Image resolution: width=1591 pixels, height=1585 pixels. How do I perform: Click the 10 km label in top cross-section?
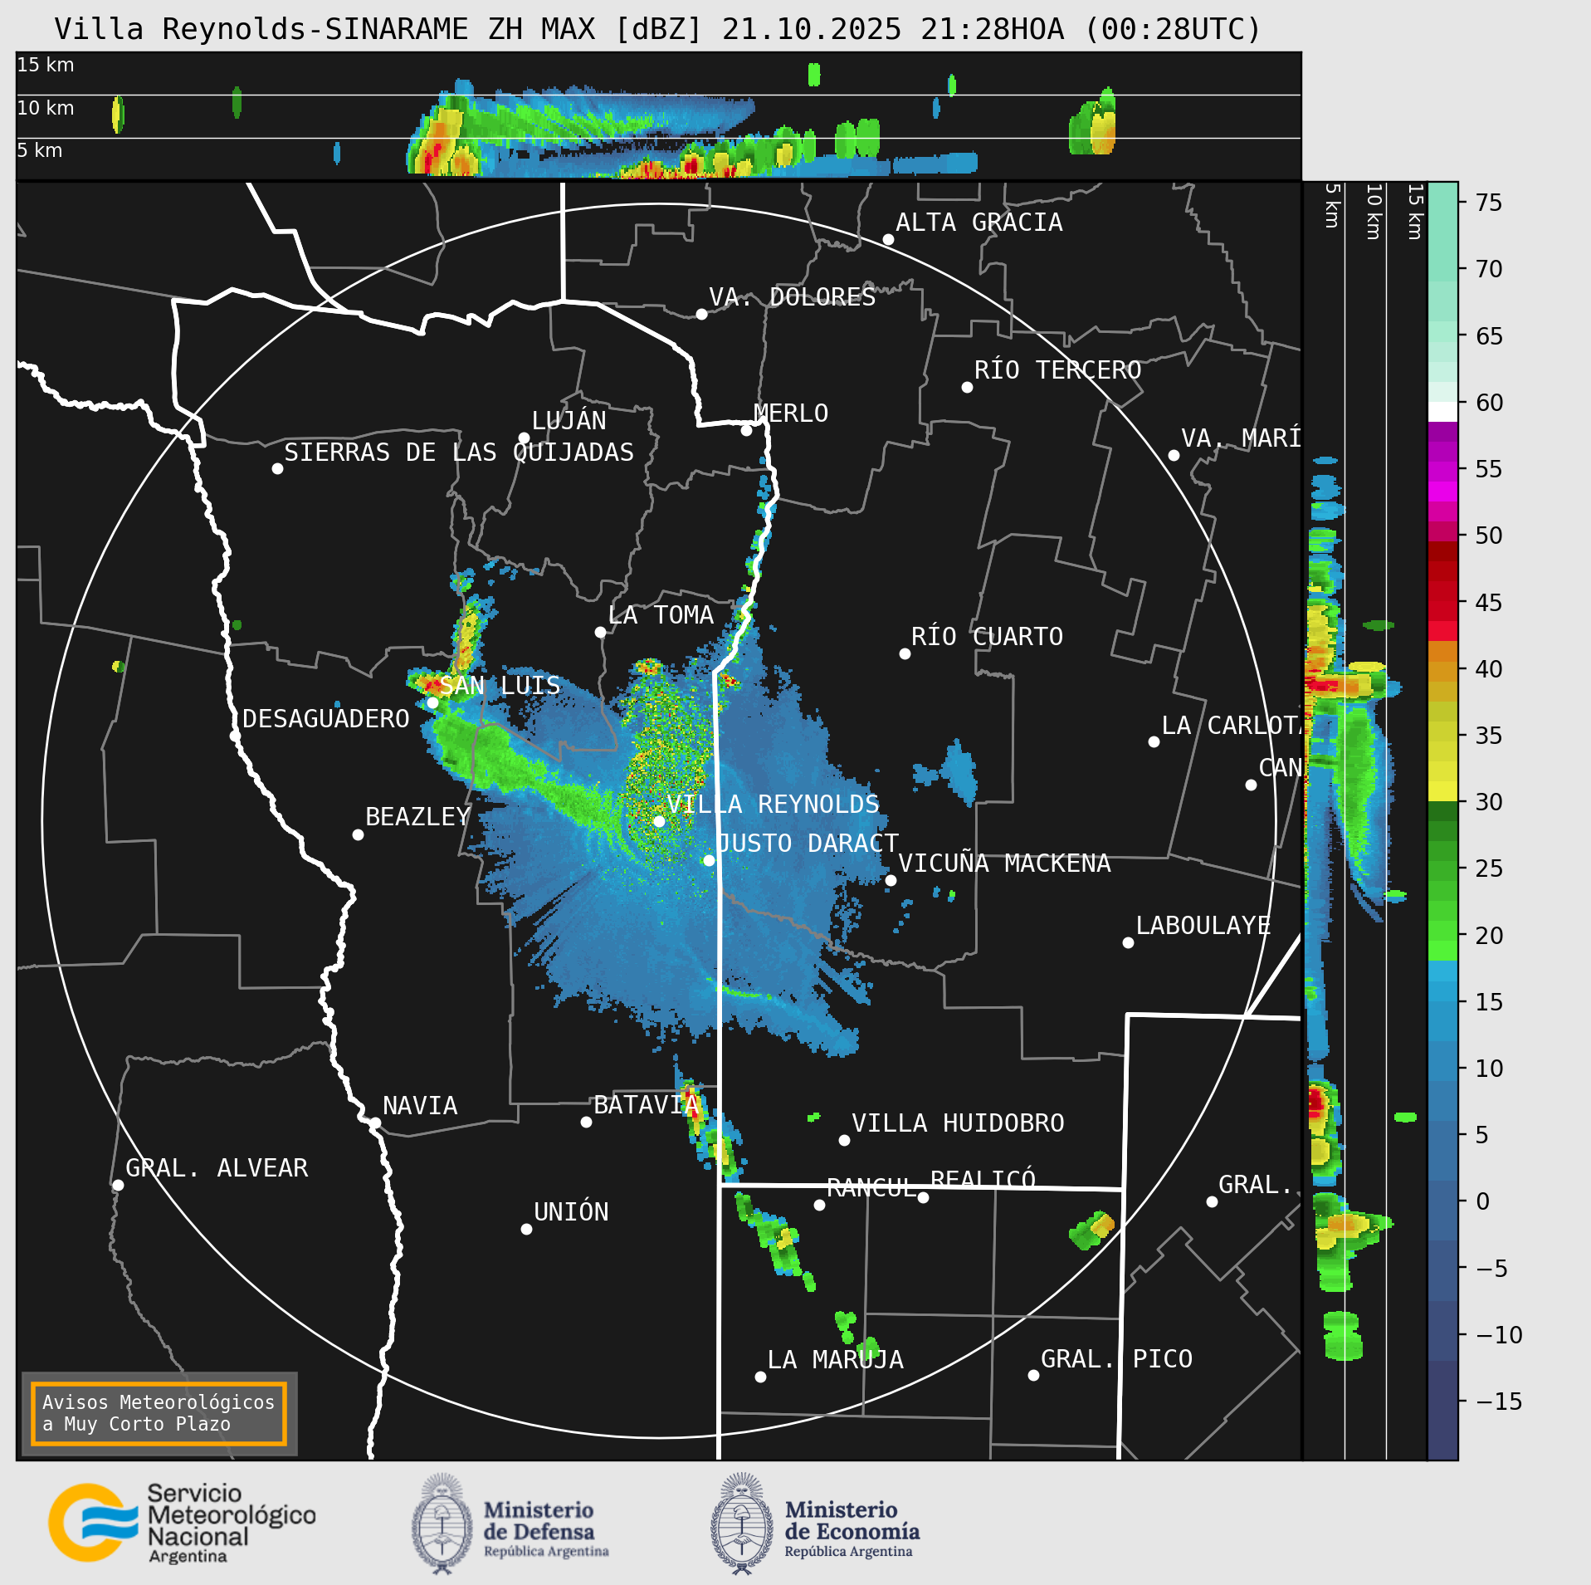[x=46, y=108]
